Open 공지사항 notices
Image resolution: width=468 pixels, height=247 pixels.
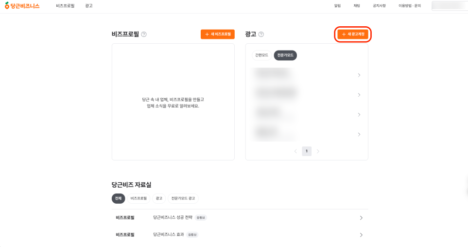tap(379, 6)
